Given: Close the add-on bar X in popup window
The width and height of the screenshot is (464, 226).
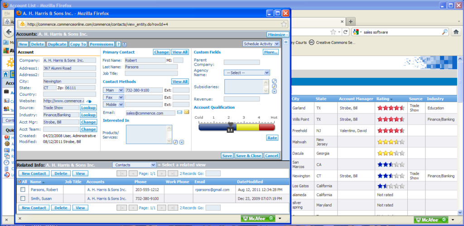Looking at the screenshot, I should (20, 218).
